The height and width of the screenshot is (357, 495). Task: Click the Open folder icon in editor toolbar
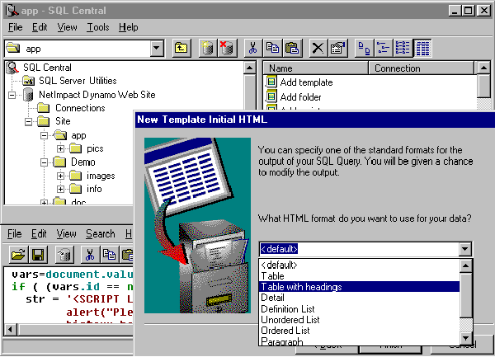click(18, 254)
